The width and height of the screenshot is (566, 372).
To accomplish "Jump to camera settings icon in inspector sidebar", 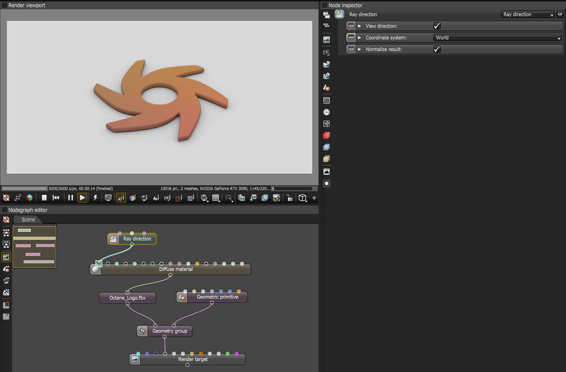I will (x=326, y=53).
